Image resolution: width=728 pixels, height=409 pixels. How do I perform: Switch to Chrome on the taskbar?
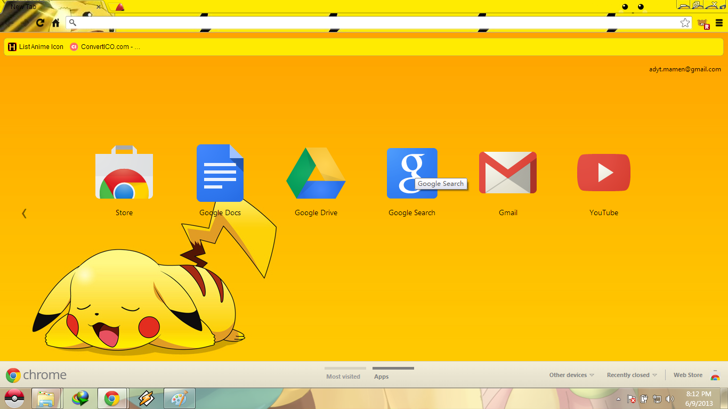(x=112, y=398)
